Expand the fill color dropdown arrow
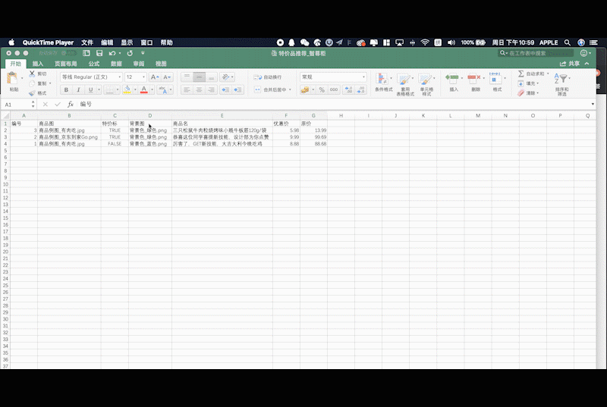607x407 pixels. click(x=135, y=89)
